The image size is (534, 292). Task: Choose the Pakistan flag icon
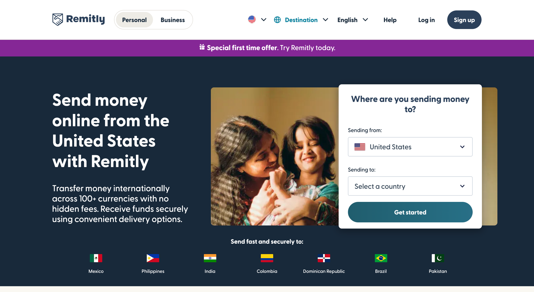click(438, 258)
